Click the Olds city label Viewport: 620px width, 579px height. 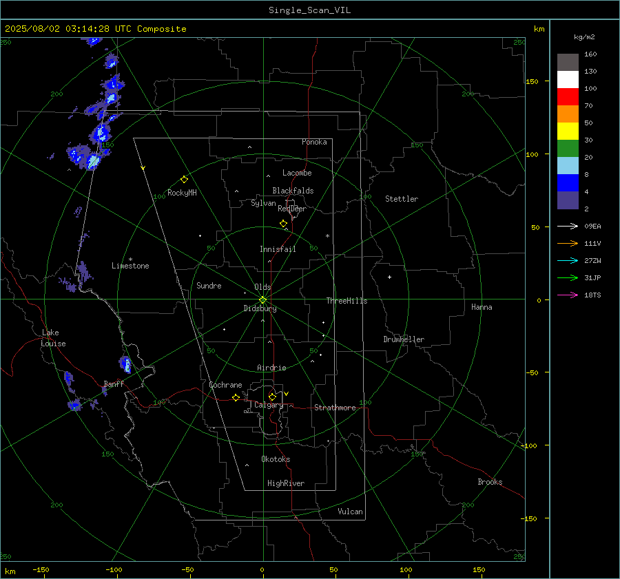point(262,287)
